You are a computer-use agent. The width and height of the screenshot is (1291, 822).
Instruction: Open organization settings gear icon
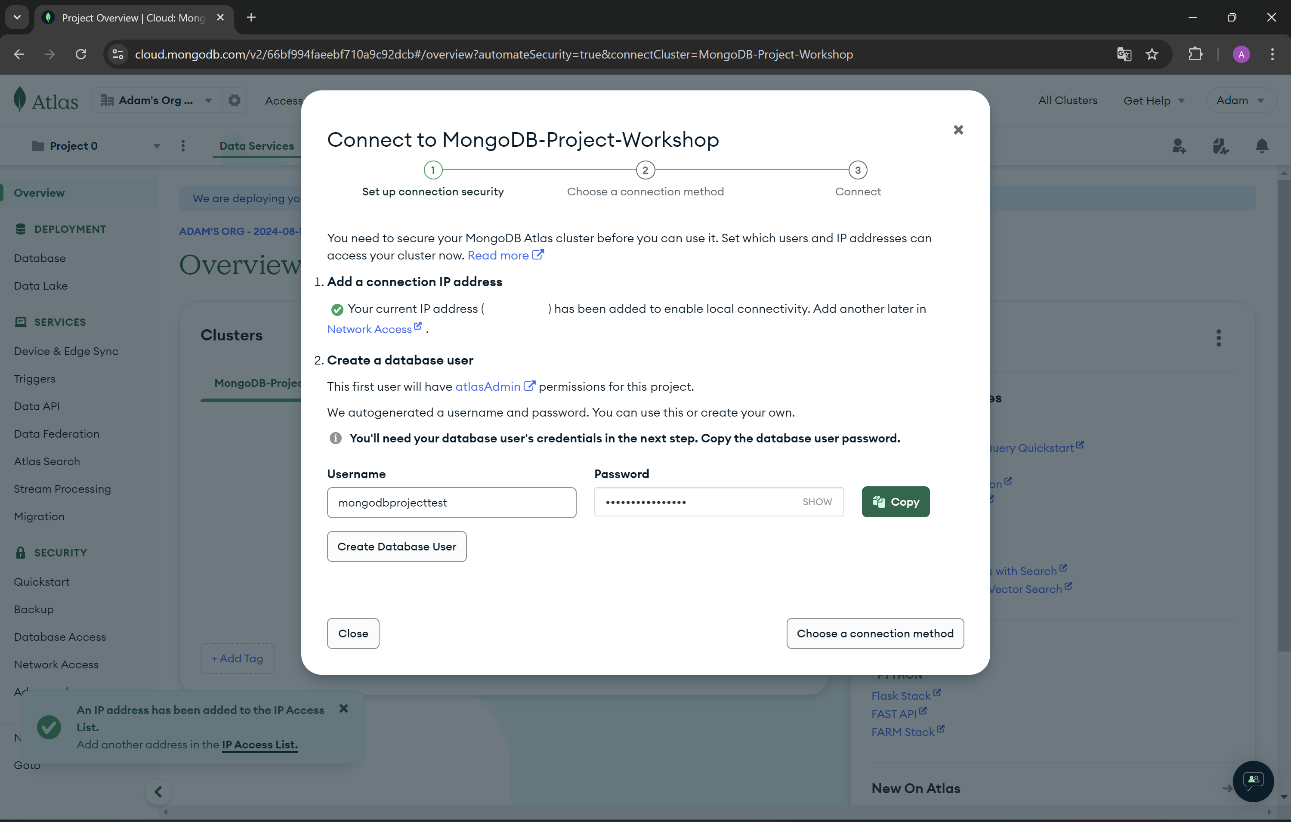[234, 100]
